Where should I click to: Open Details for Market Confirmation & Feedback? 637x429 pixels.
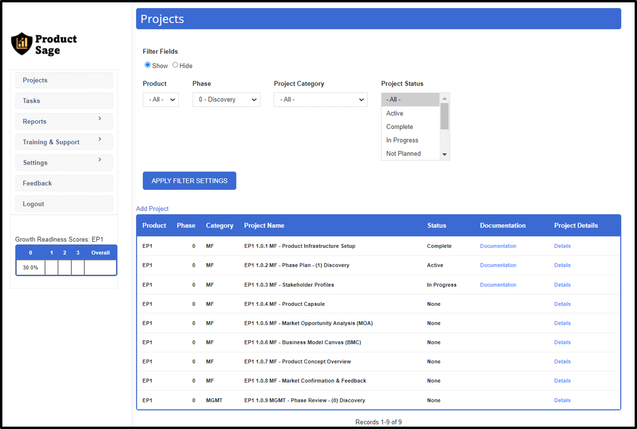coord(562,381)
